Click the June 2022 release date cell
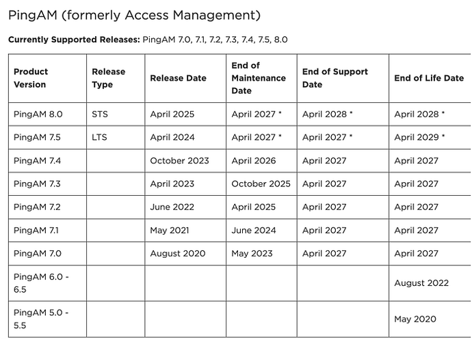Viewport: 472px width, 339px height. click(x=172, y=207)
